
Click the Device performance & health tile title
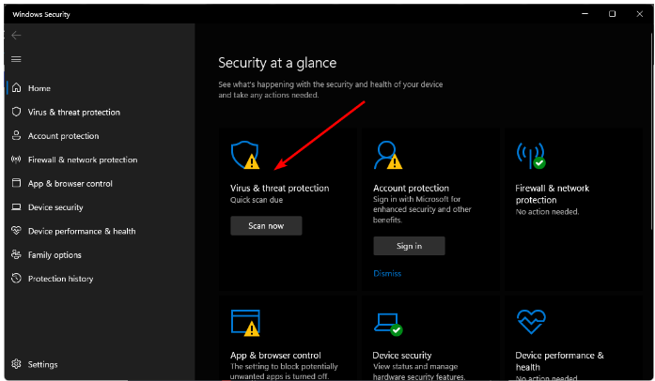(559, 361)
